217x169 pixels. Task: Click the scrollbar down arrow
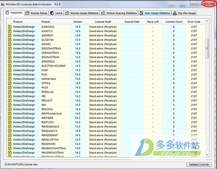click(x=207, y=155)
